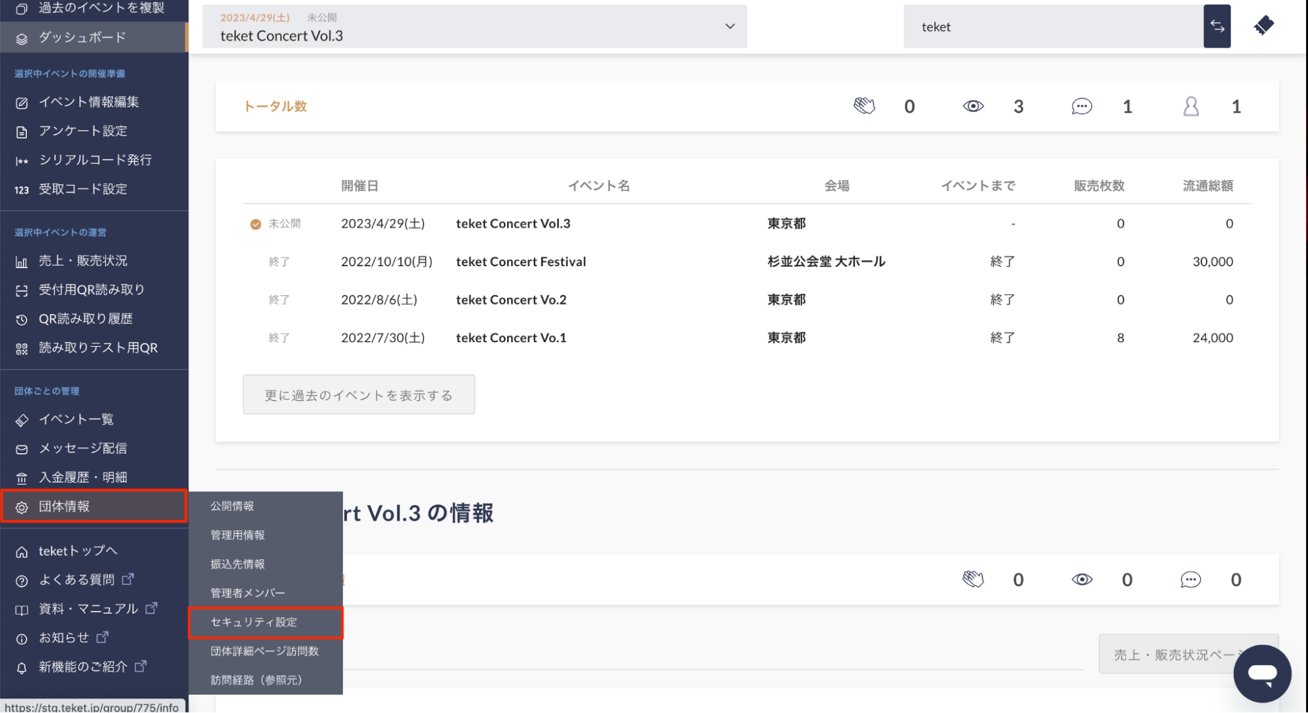Image resolution: width=1308 pixels, height=713 pixels.
Task: Click the 24,000 total amount cell
Action: point(1212,338)
